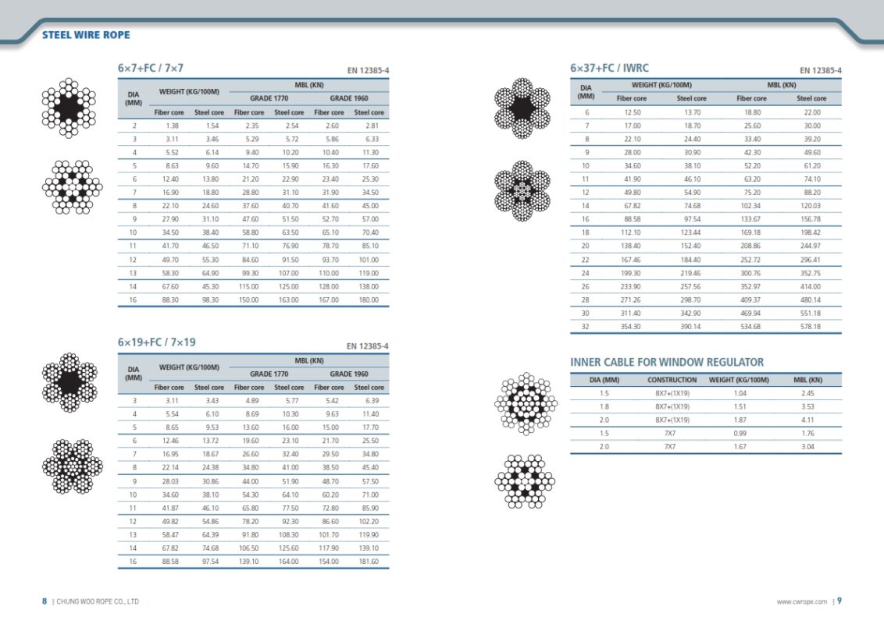Click page number 8 in the footer
Image resolution: width=884 pixels, height=624 pixels.
tap(45, 601)
